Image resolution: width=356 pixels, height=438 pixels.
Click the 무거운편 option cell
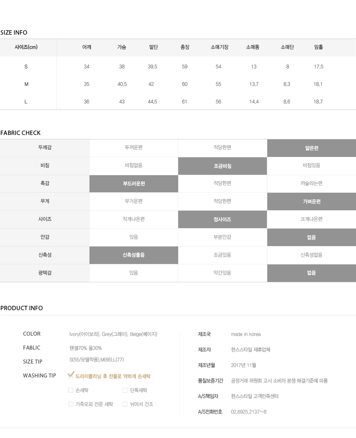pyautogui.click(x=134, y=201)
